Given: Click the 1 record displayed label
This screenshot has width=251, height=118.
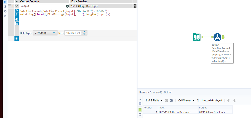Looking at the screenshot, I should pyautogui.click(x=212, y=101).
